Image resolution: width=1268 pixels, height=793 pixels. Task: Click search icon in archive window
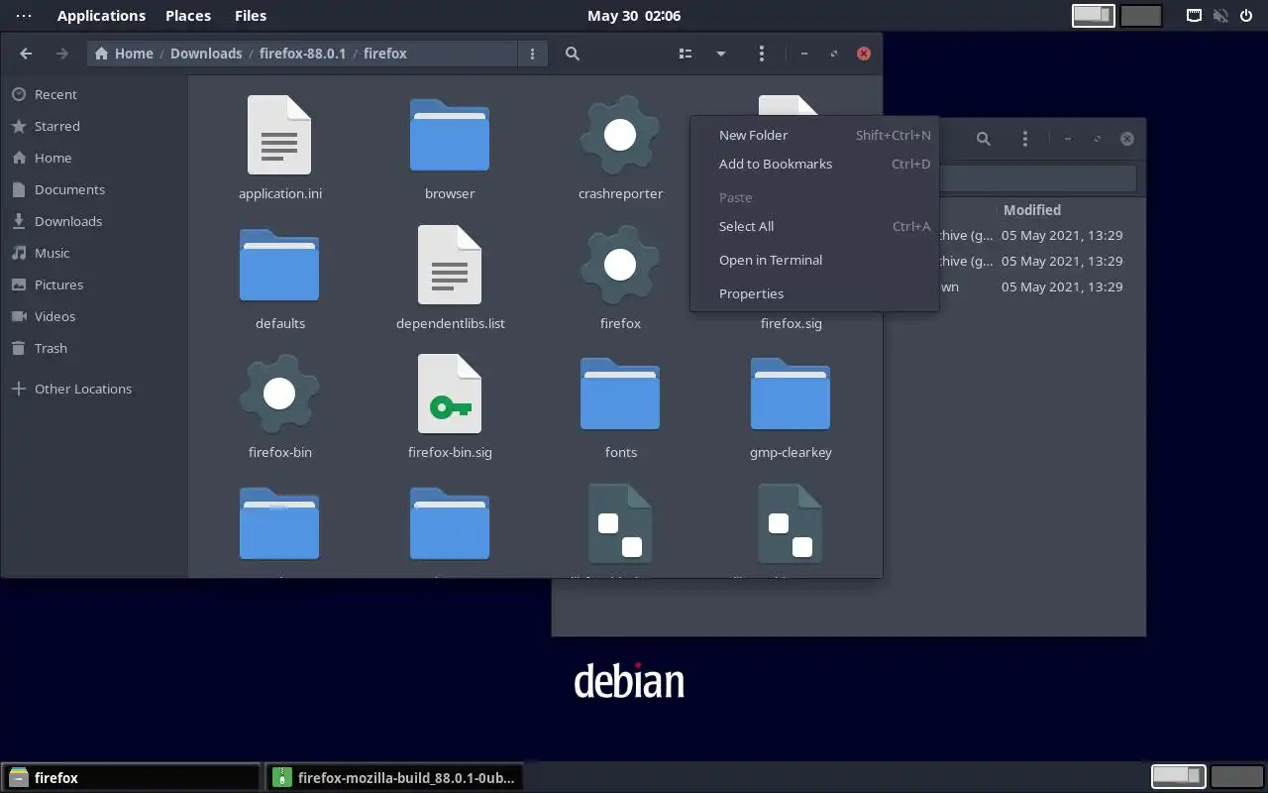984,139
